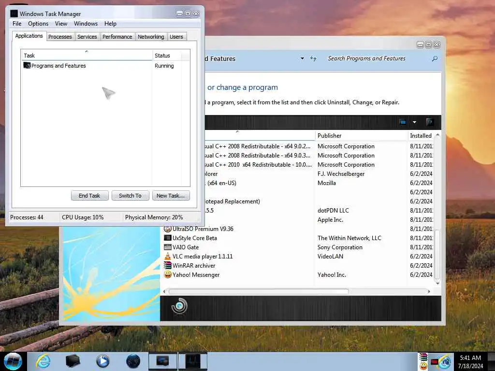The width and height of the screenshot is (495, 371).
Task: Click the horizontal scrollbar's right arrow
Action: 429,291
